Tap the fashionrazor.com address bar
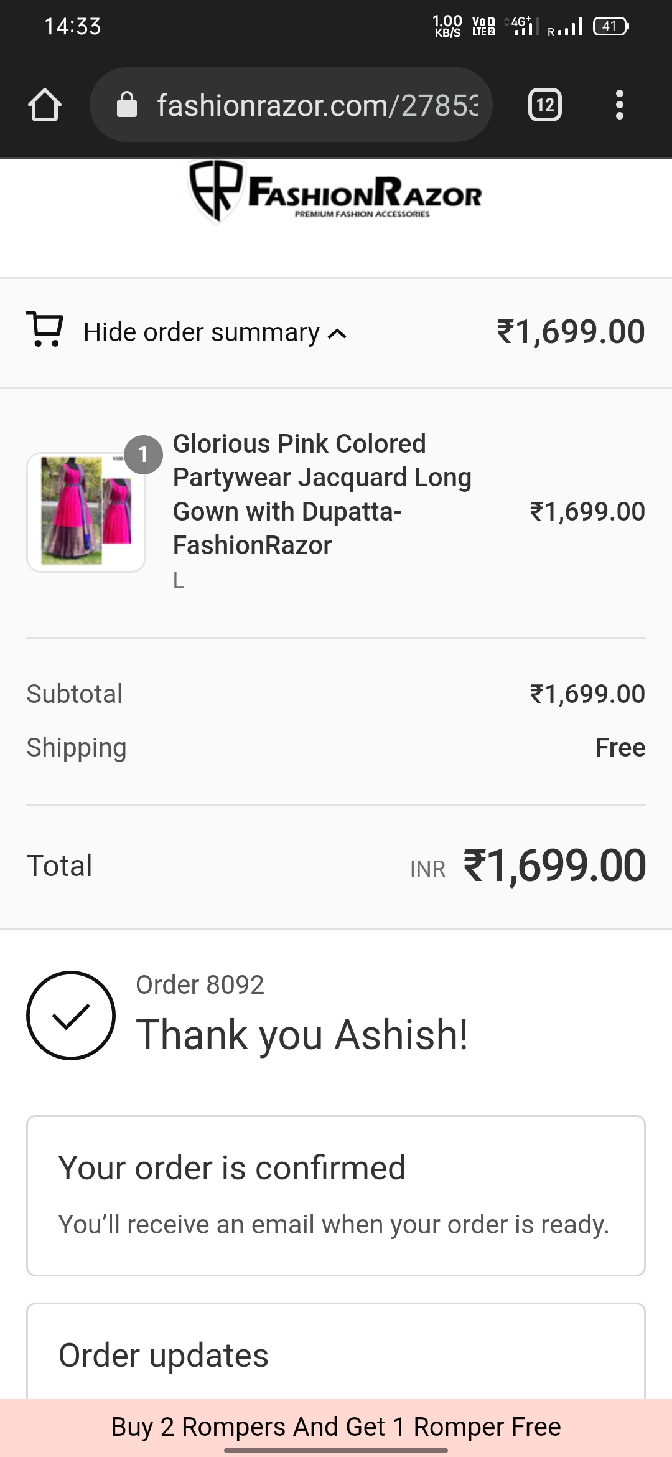This screenshot has height=1457, width=672. click(316, 105)
